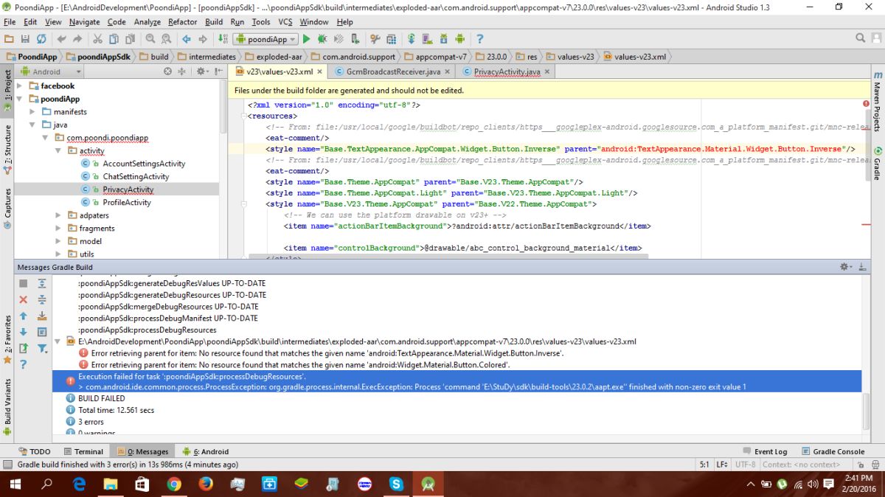Open the AVD Manager icon
885x497 pixels.
pyautogui.click(x=428, y=39)
